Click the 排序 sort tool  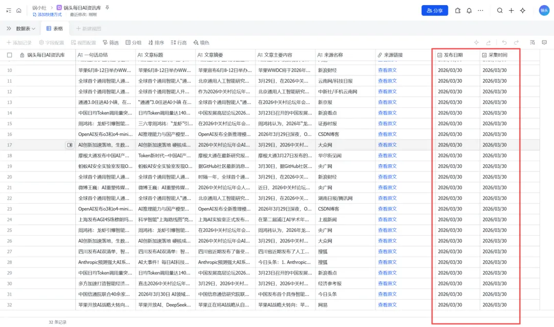(x=156, y=43)
